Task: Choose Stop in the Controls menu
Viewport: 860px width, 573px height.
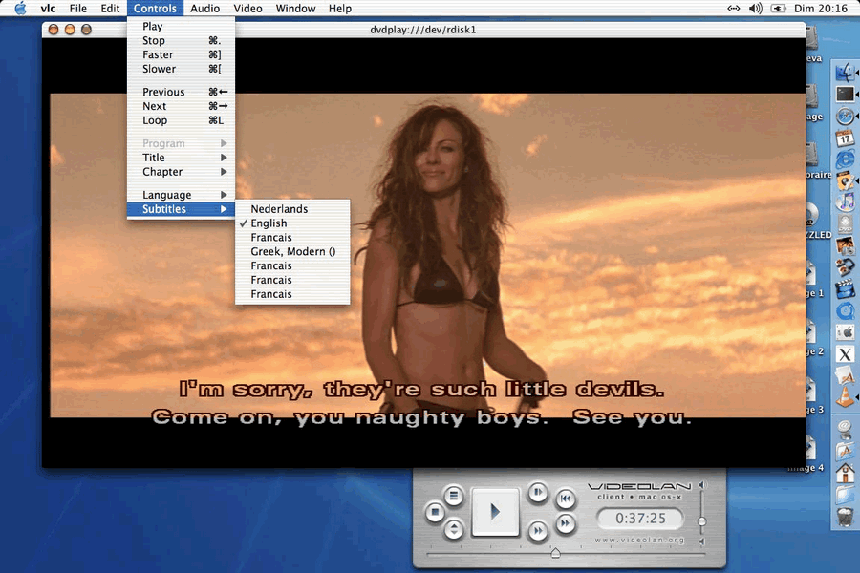Action: coord(181,40)
